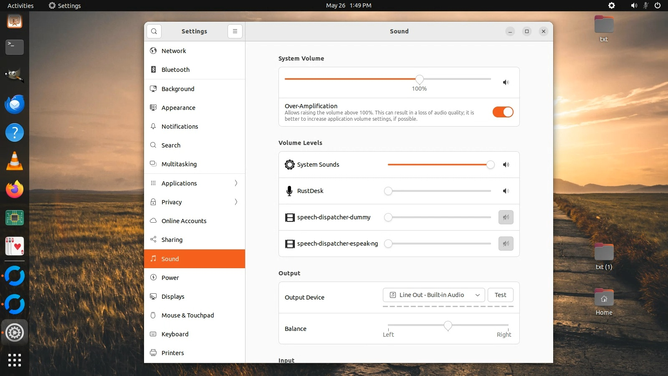Open the Settings hamburger menu
The width and height of the screenshot is (668, 376).
(235, 31)
